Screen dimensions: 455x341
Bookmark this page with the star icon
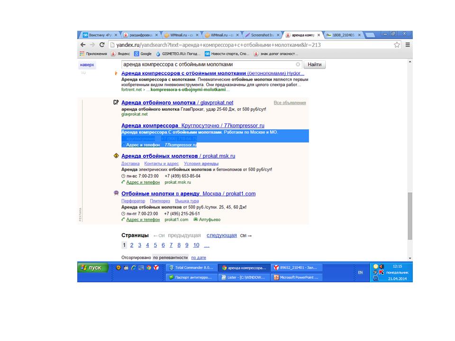[397, 45]
